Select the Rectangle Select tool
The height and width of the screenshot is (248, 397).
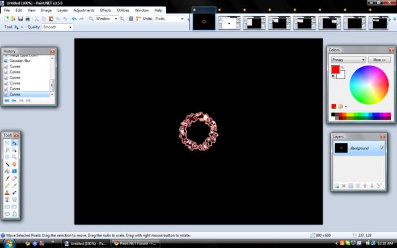coord(7,143)
